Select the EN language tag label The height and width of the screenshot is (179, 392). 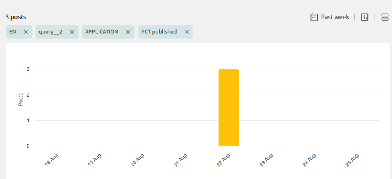click(x=12, y=32)
